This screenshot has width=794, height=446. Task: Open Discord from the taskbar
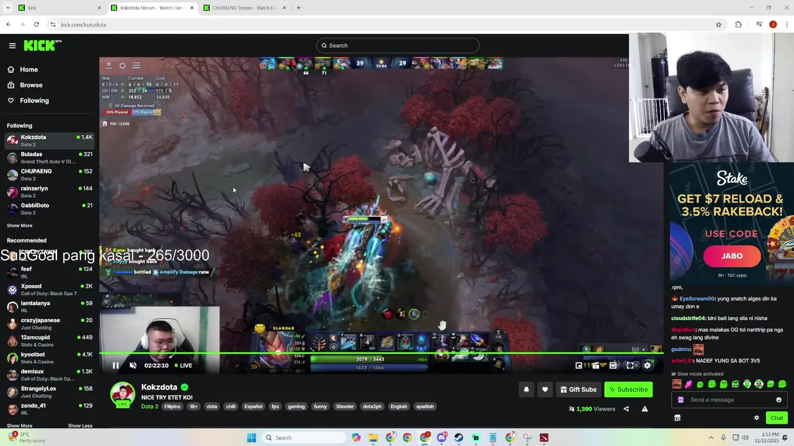tap(442, 438)
